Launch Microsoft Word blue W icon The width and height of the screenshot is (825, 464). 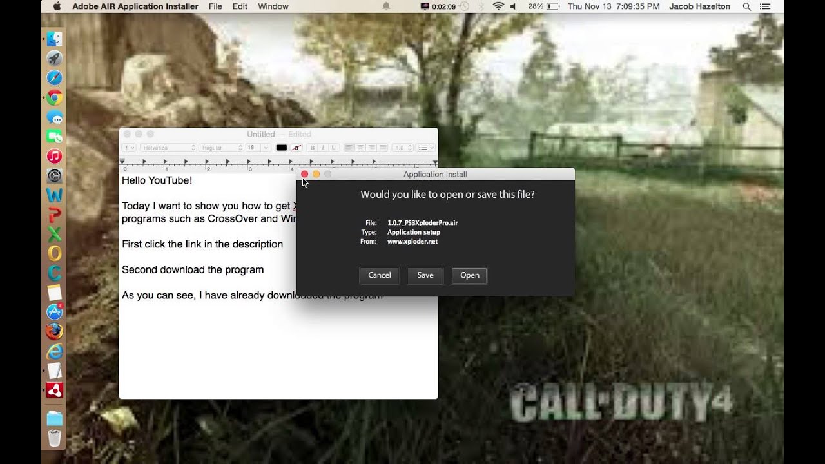click(55, 195)
